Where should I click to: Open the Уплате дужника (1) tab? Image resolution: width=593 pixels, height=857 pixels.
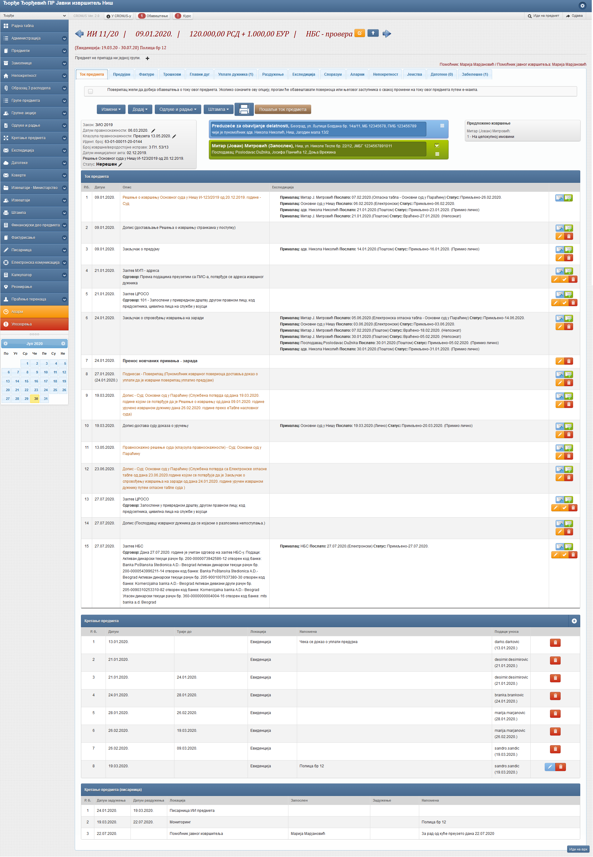(235, 74)
